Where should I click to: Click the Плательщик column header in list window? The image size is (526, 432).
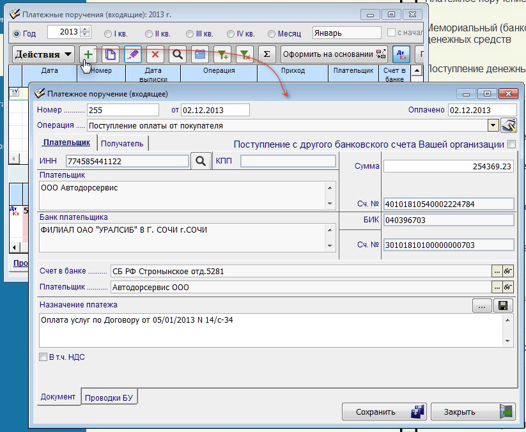[353, 73]
